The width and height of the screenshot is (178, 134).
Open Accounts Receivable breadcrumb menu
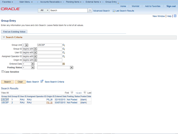point(51,2)
